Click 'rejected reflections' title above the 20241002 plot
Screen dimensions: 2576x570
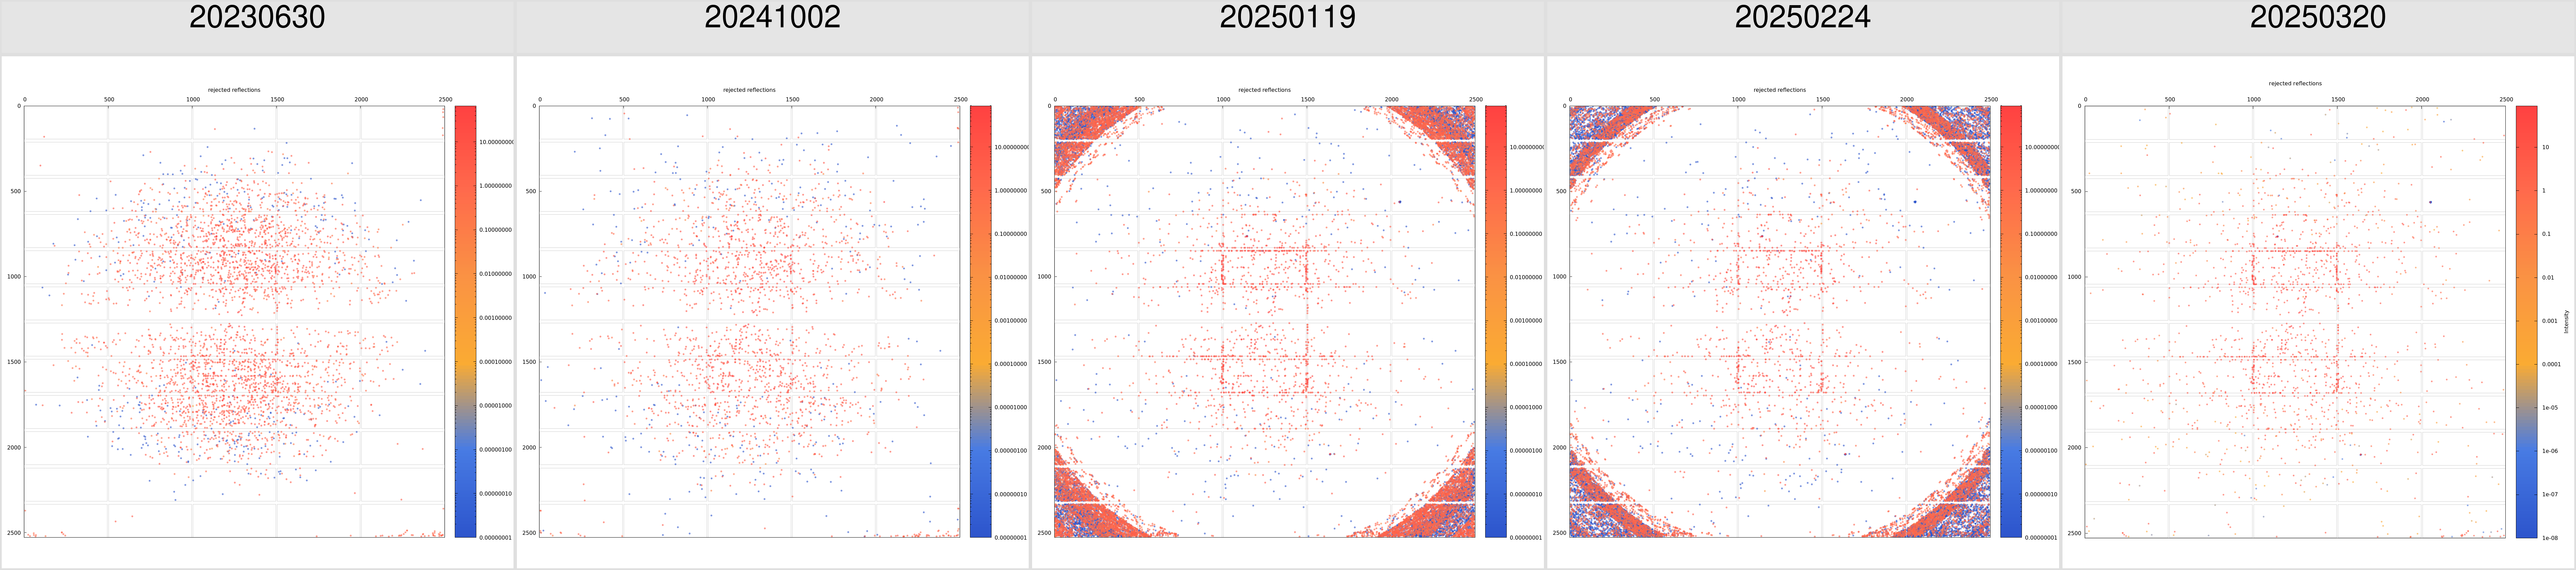click(x=749, y=90)
